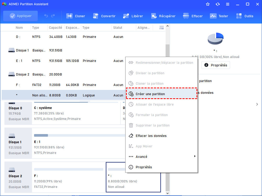Open the Convertir tool
This screenshot has width=262, height=196.
pyautogui.click(x=104, y=16)
